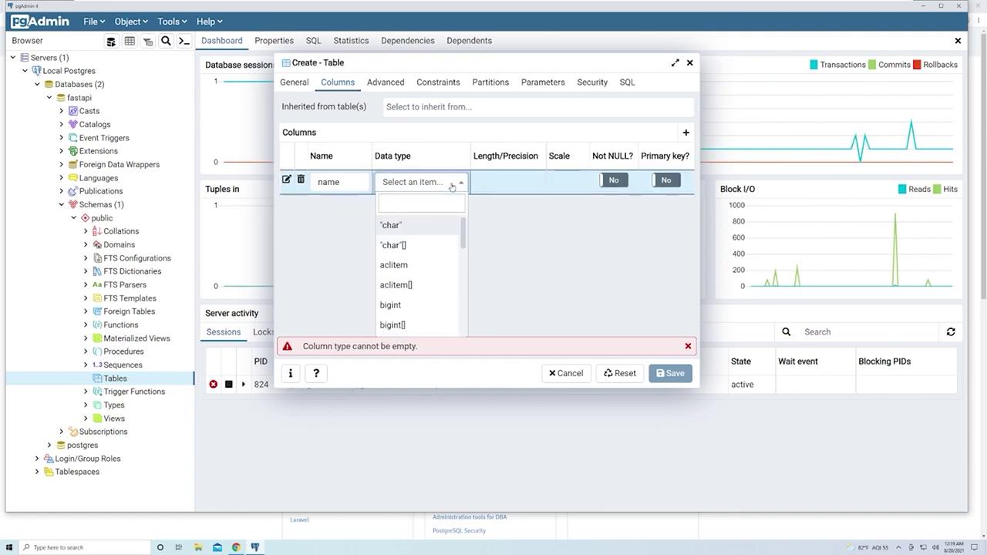This screenshot has height=555, width=987.
Task: Close the Create - Table dialog
Action: 690,62
